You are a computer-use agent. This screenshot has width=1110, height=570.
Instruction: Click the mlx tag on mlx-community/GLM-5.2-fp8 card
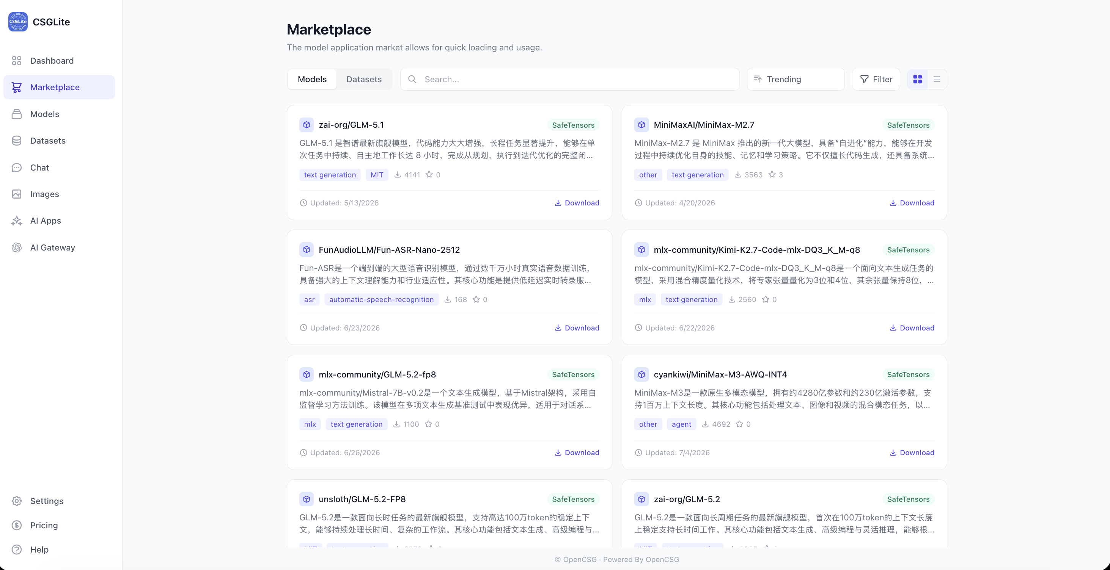310,424
